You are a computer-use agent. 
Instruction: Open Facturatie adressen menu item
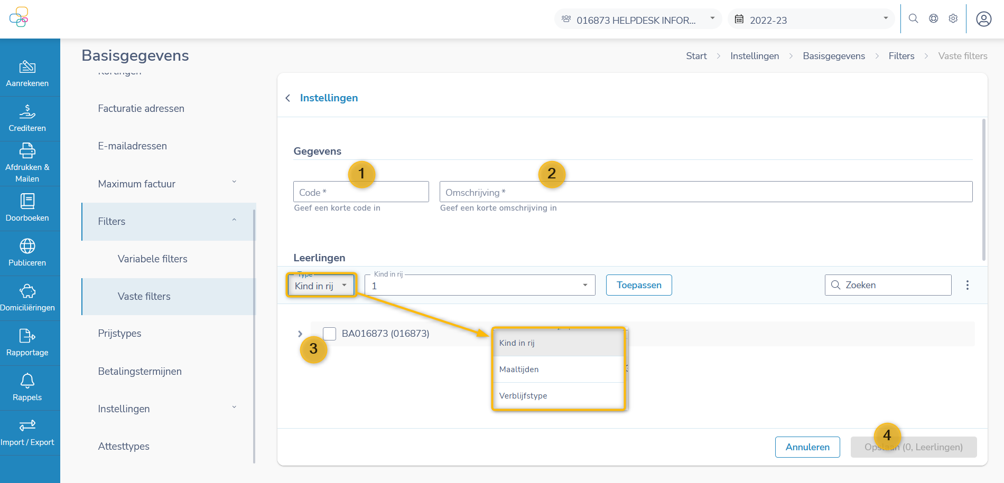[x=141, y=108]
